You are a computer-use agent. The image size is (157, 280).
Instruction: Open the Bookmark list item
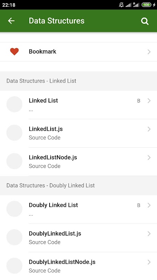(78, 52)
